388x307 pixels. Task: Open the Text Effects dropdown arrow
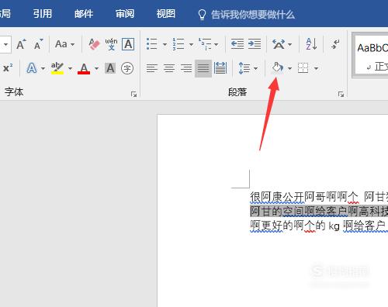click(43, 68)
